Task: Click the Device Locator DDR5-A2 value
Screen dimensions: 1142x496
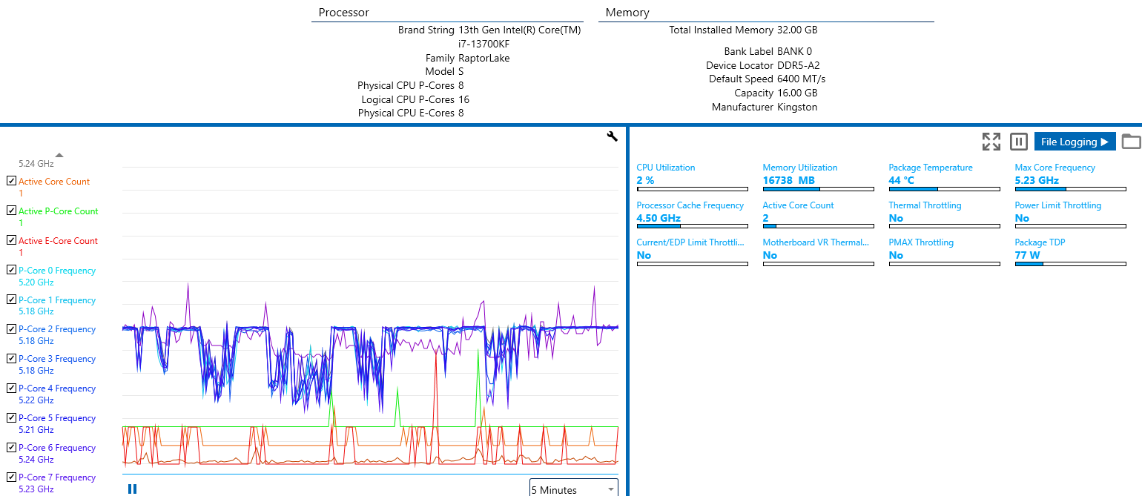Action: [799, 65]
